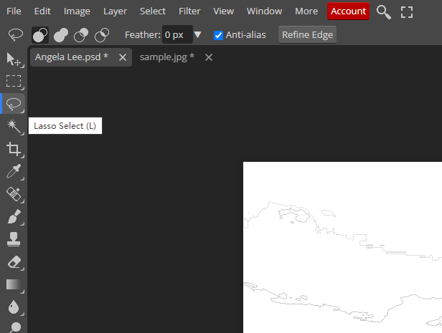The height and width of the screenshot is (333, 442).
Task: Select the Brush tool
Action: click(14, 216)
